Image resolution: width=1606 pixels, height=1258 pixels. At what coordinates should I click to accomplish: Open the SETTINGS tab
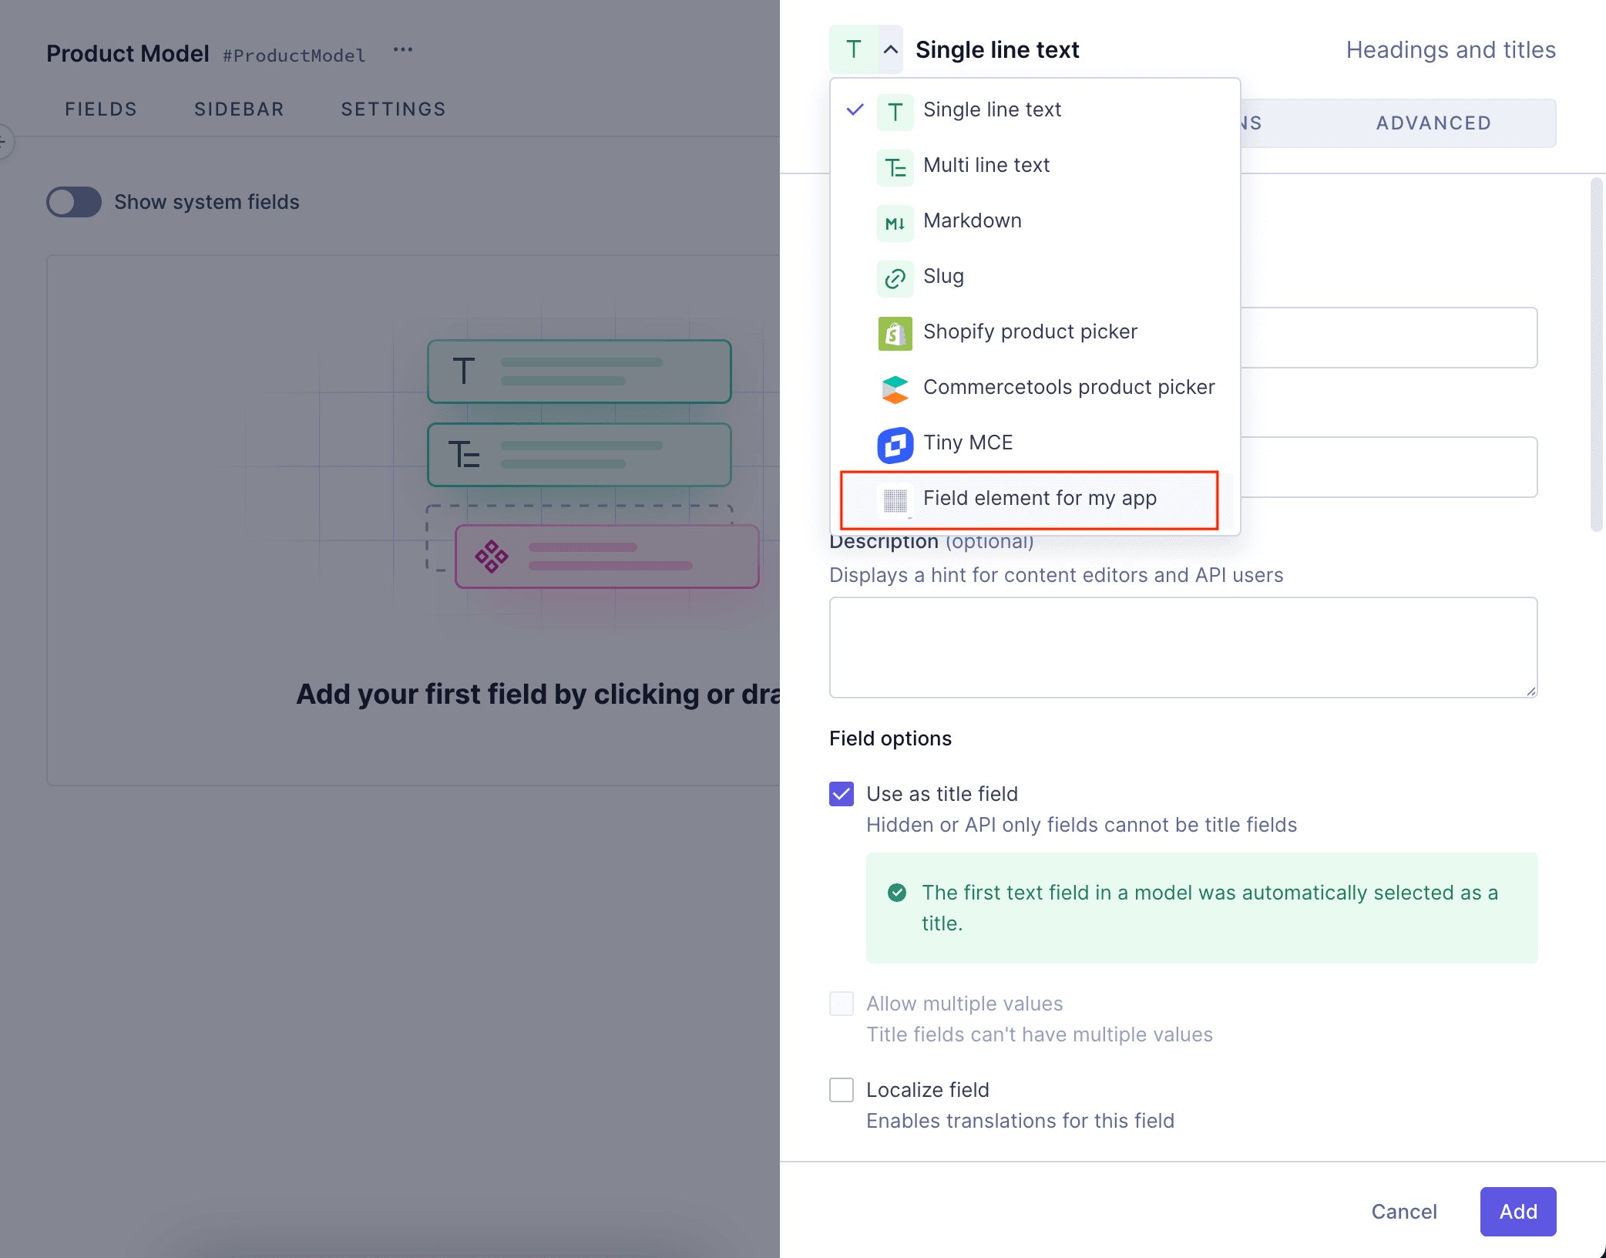coord(393,109)
